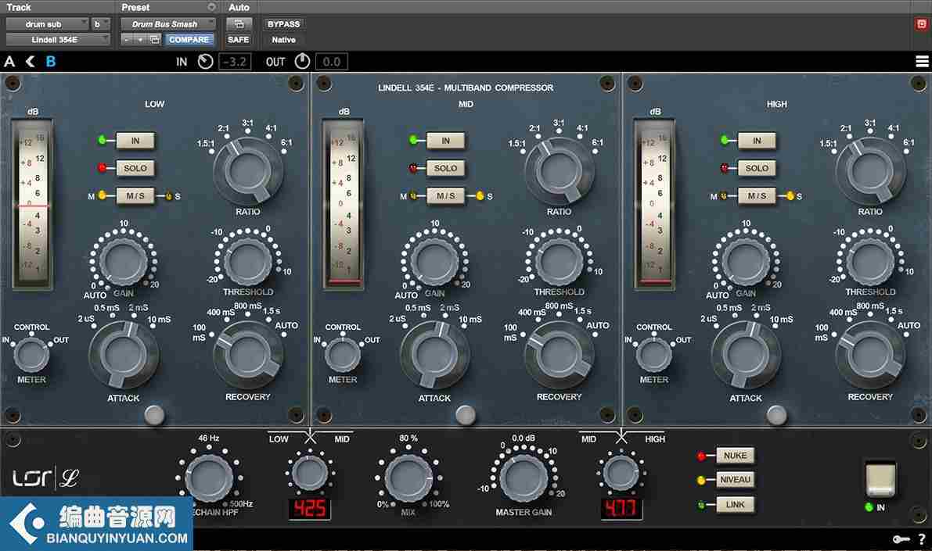This screenshot has width=932, height=551.
Task: Click the LOW band CONTROL METER knob
Action: [x=31, y=355]
